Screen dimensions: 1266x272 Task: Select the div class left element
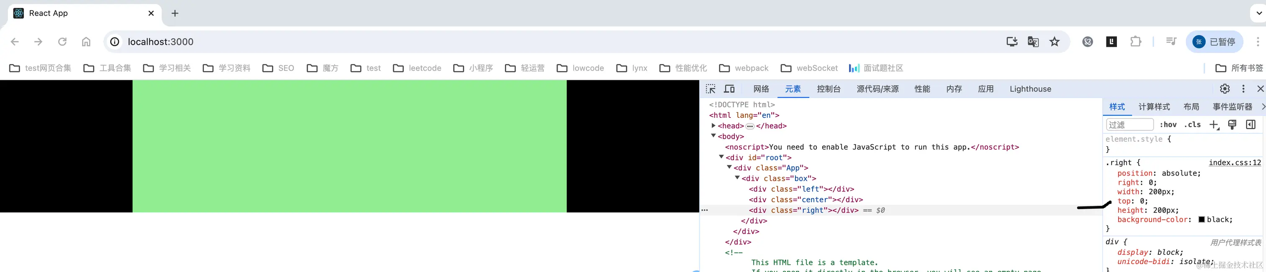click(x=801, y=189)
